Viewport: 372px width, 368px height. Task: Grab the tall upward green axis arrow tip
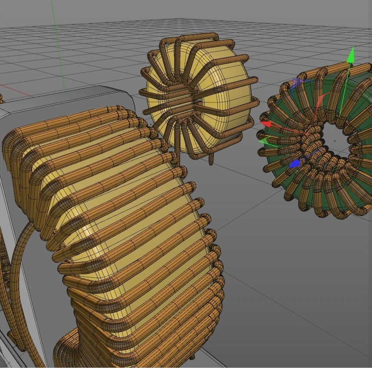tap(351, 55)
